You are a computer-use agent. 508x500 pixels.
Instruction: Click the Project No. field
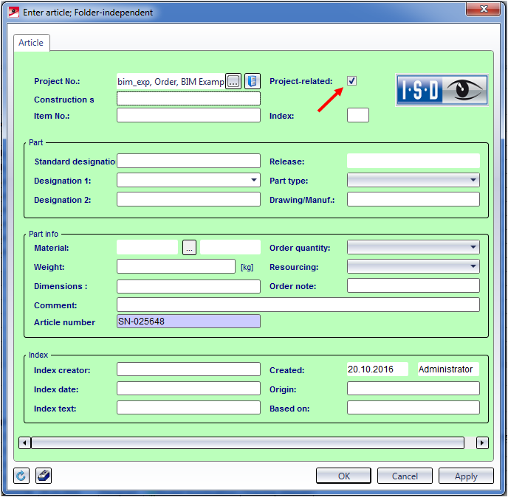coord(171,81)
